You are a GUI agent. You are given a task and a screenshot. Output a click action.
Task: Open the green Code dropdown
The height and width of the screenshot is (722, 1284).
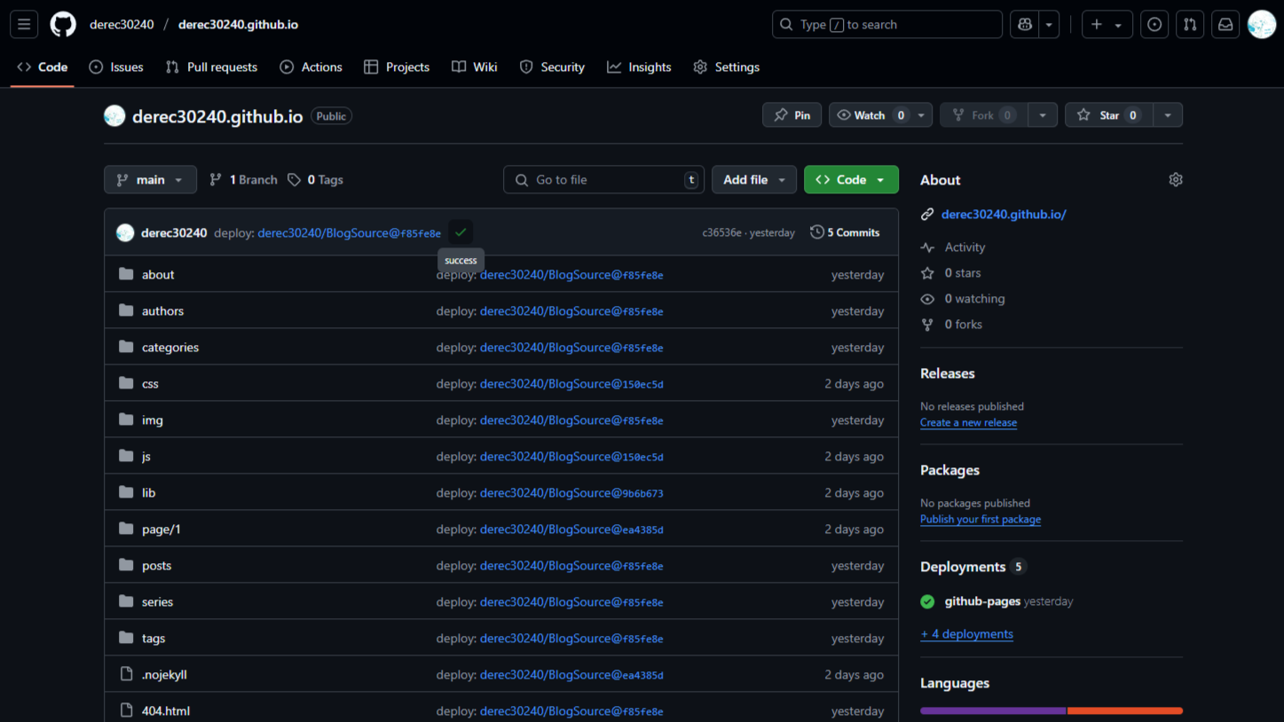pyautogui.click(x=851, y=180)
